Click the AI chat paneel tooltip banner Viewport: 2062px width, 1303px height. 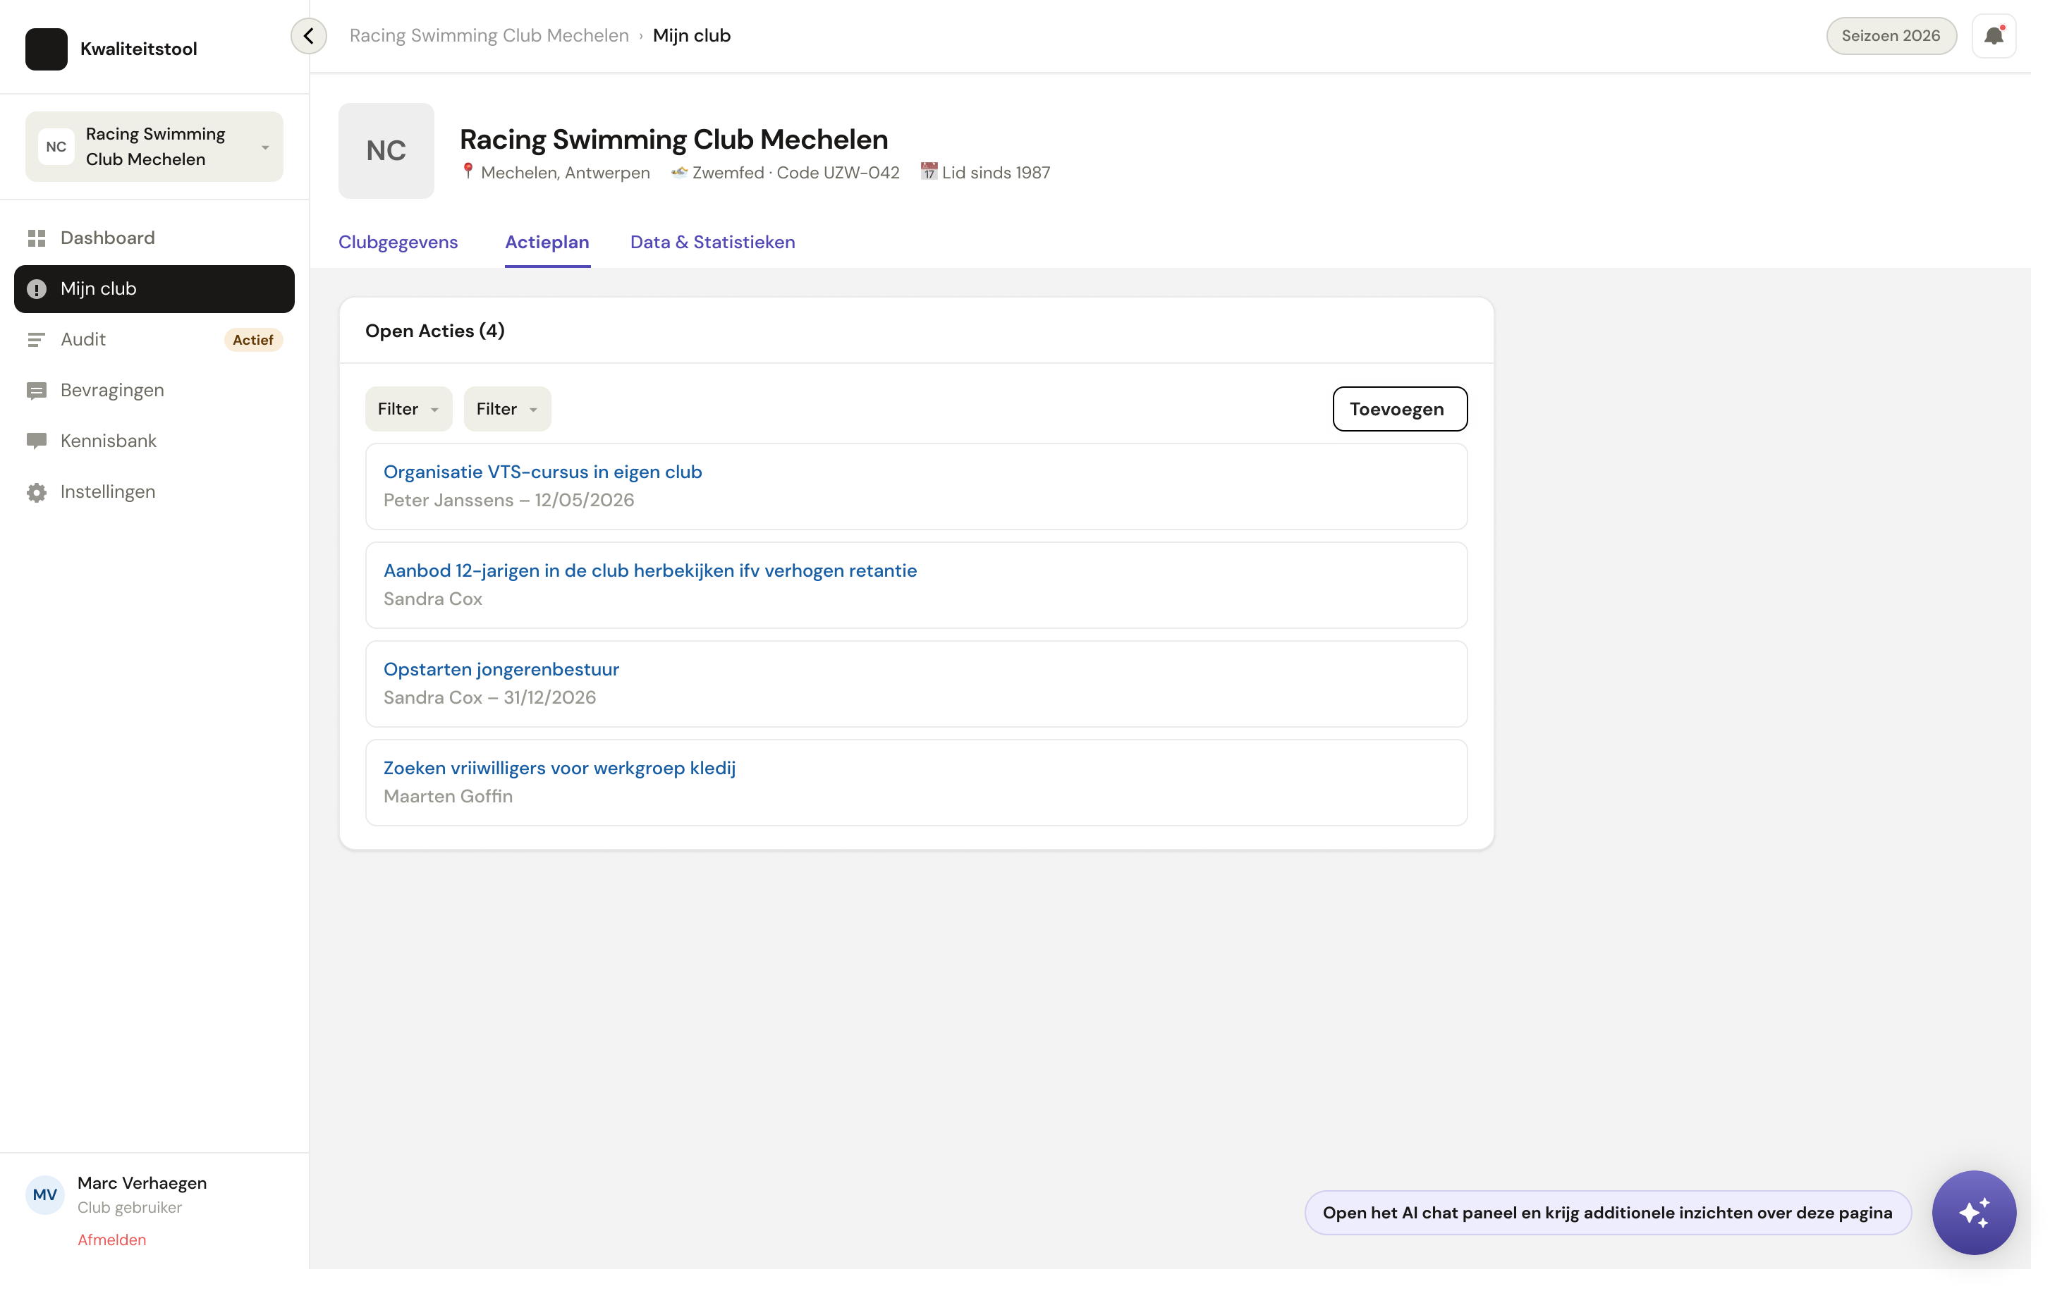click(1607, 1213)
